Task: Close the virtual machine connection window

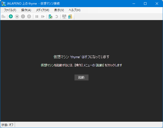Action: pos(157,4)
